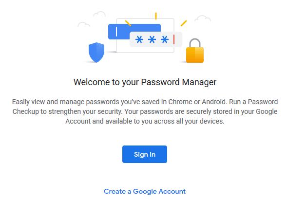Click the blue shield icon
Screen dimensions: 287x200
96,53
